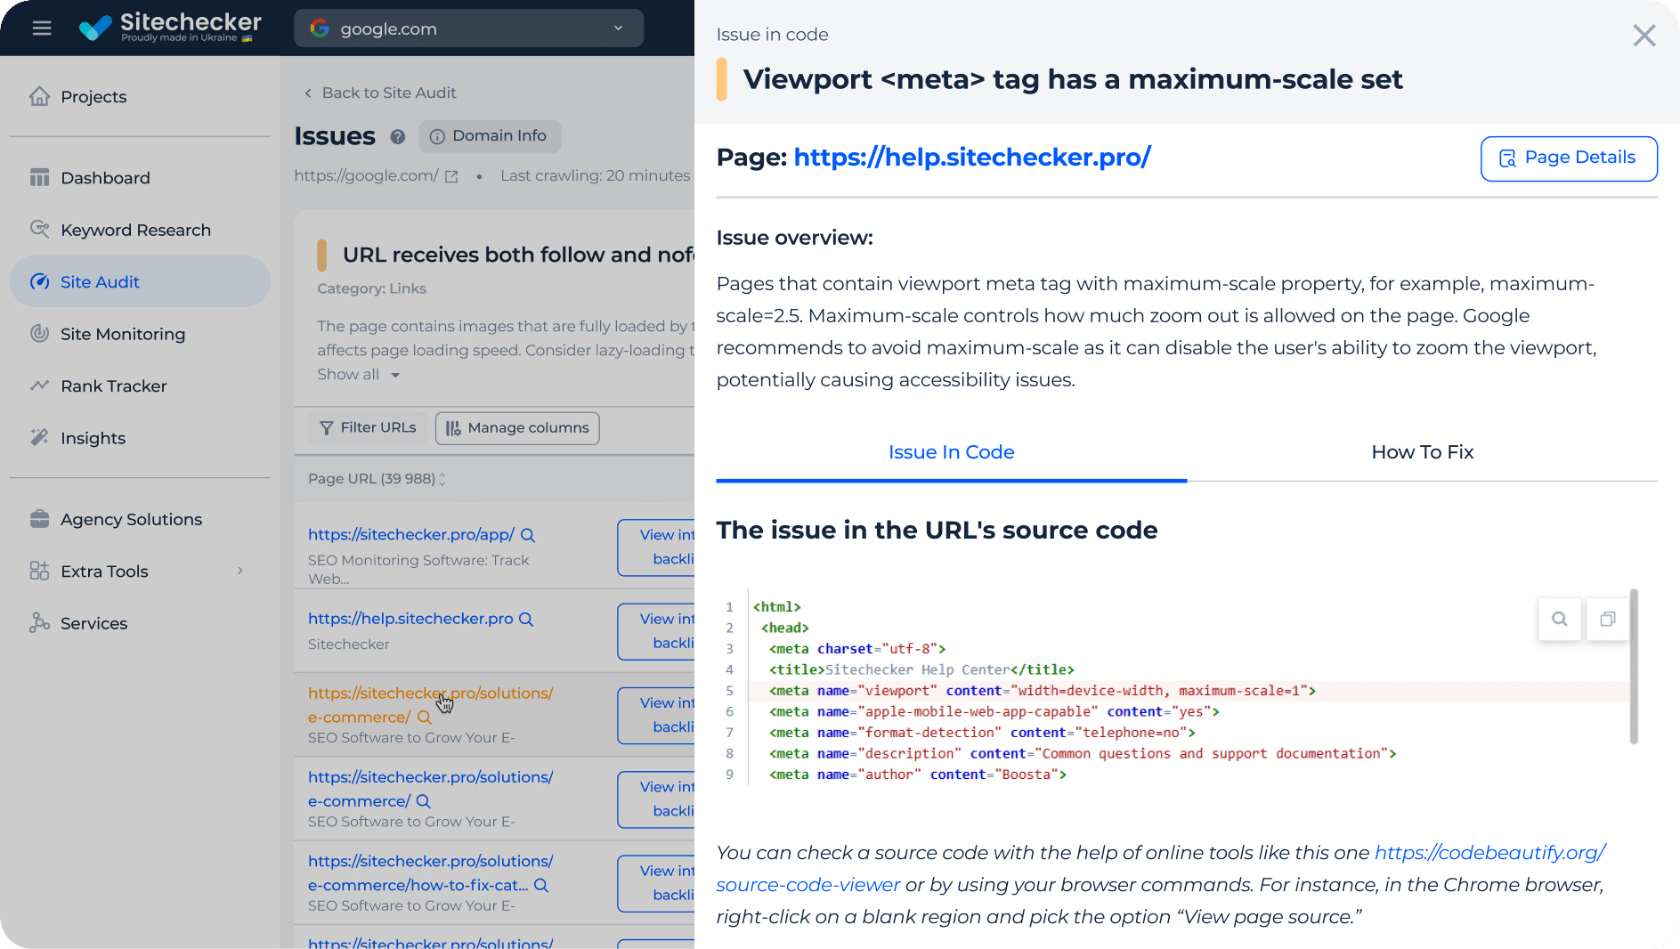Expand Extra Tools submenu arrow
This screenshot has height=949, width=1680.
point(240,571)
